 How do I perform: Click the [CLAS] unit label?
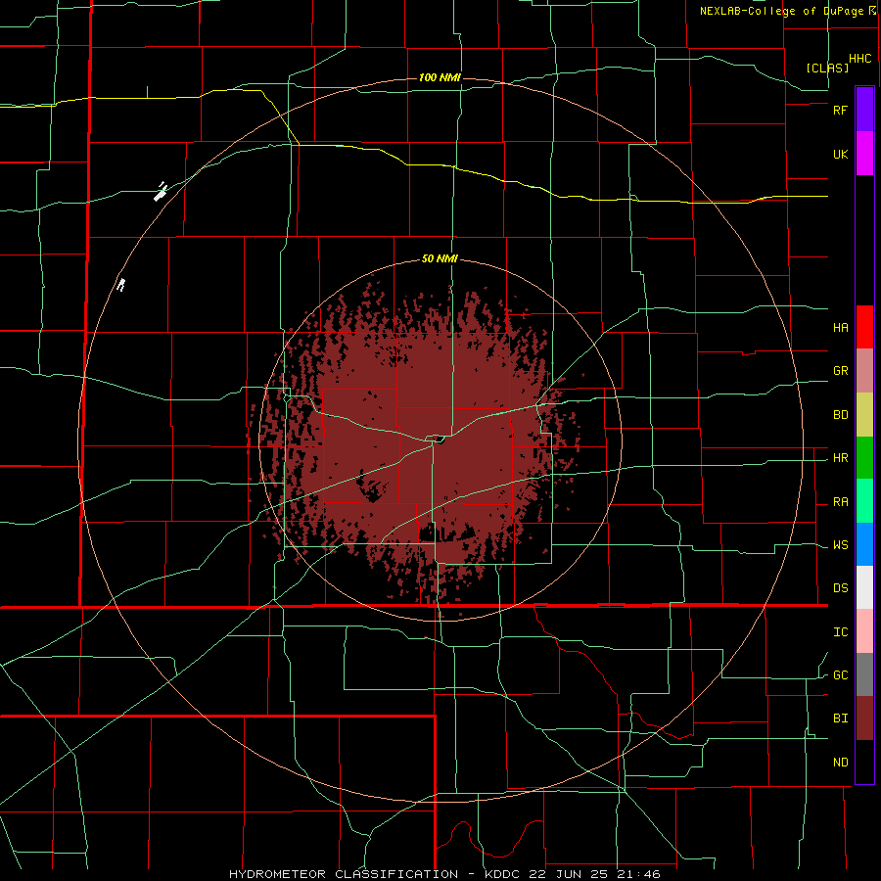[827, 68]
